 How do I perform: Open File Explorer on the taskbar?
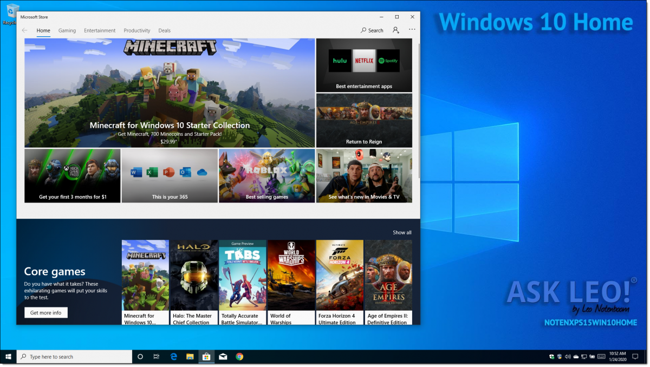coord(190,357)
